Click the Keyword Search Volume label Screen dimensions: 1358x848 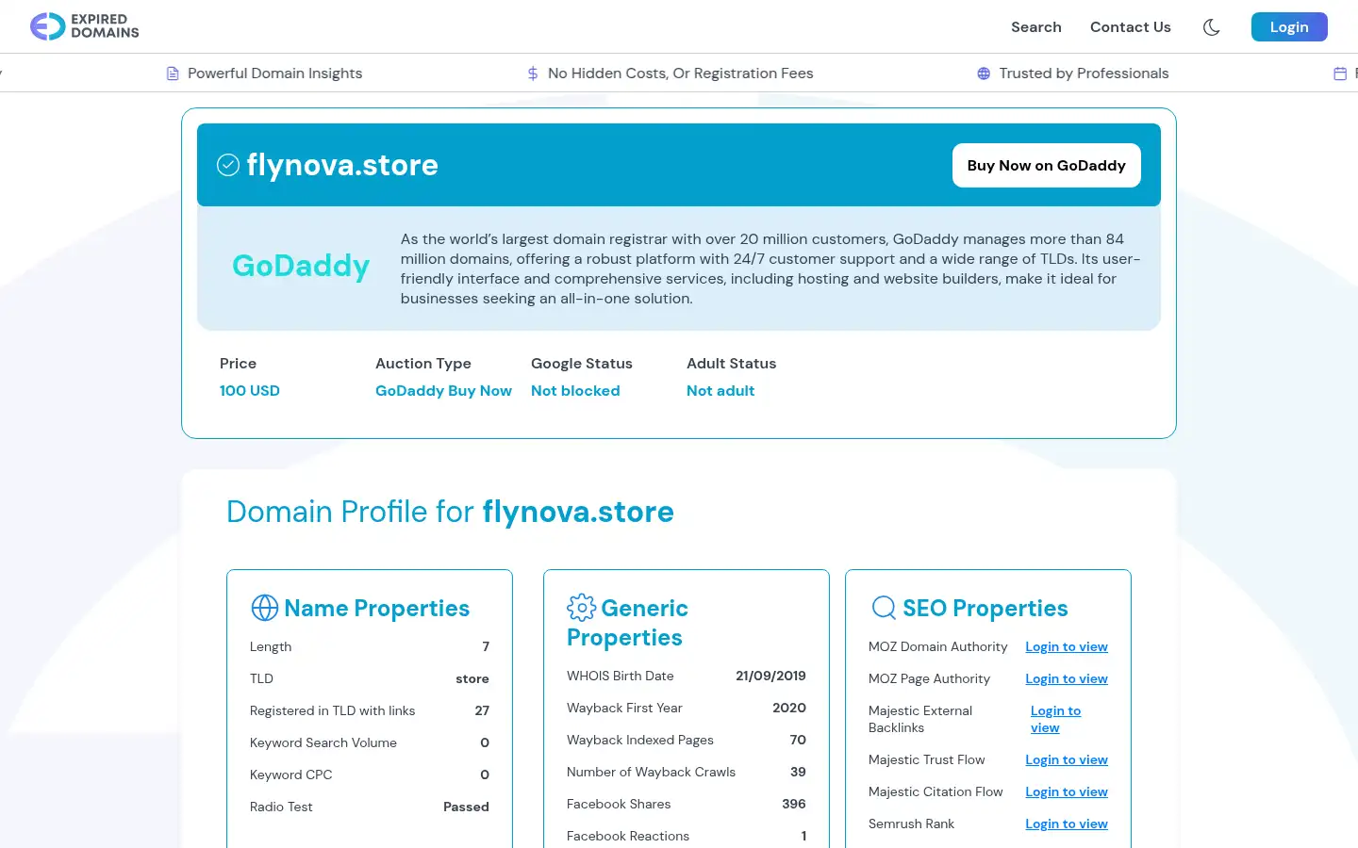[323, 743]
